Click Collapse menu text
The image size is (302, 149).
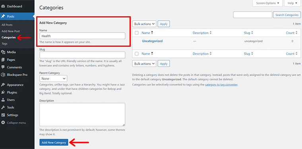16,123
